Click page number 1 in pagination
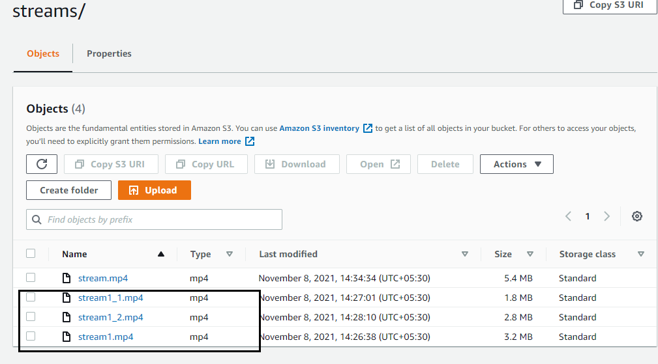Viewport: 658px width, 364px height. click(588, 216)
